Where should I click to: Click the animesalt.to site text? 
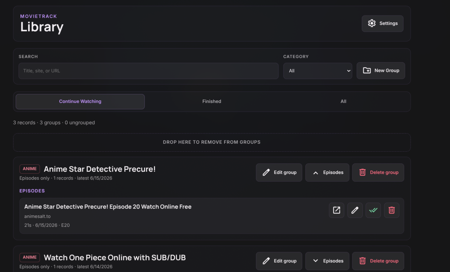tap(37, 216)
